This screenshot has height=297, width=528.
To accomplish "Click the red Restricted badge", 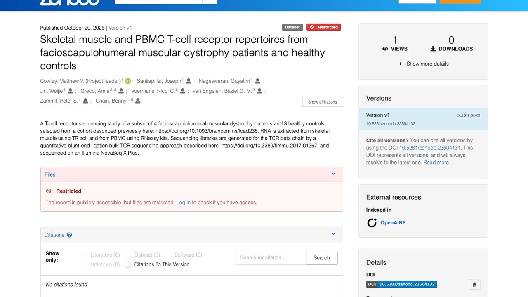I will pos(324,27).
